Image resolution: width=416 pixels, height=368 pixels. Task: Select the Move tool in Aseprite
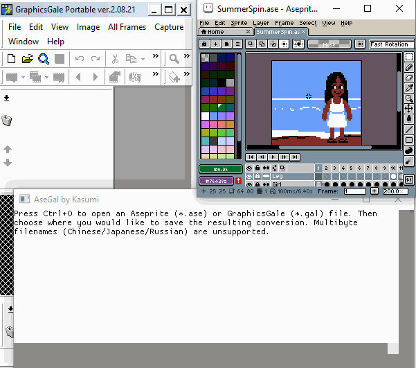pyautogui.click(x=409, y=108)
